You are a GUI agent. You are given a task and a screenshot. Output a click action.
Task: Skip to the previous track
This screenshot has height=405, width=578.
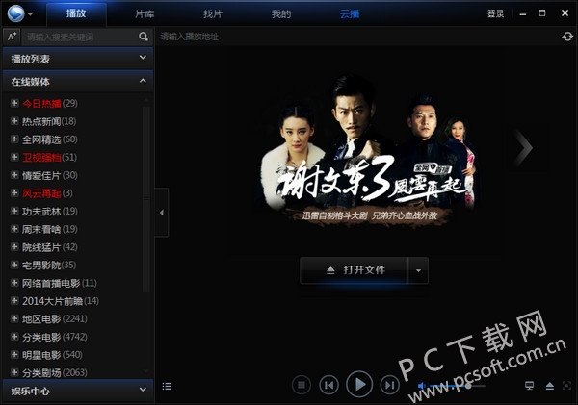[x=328, y=386]
